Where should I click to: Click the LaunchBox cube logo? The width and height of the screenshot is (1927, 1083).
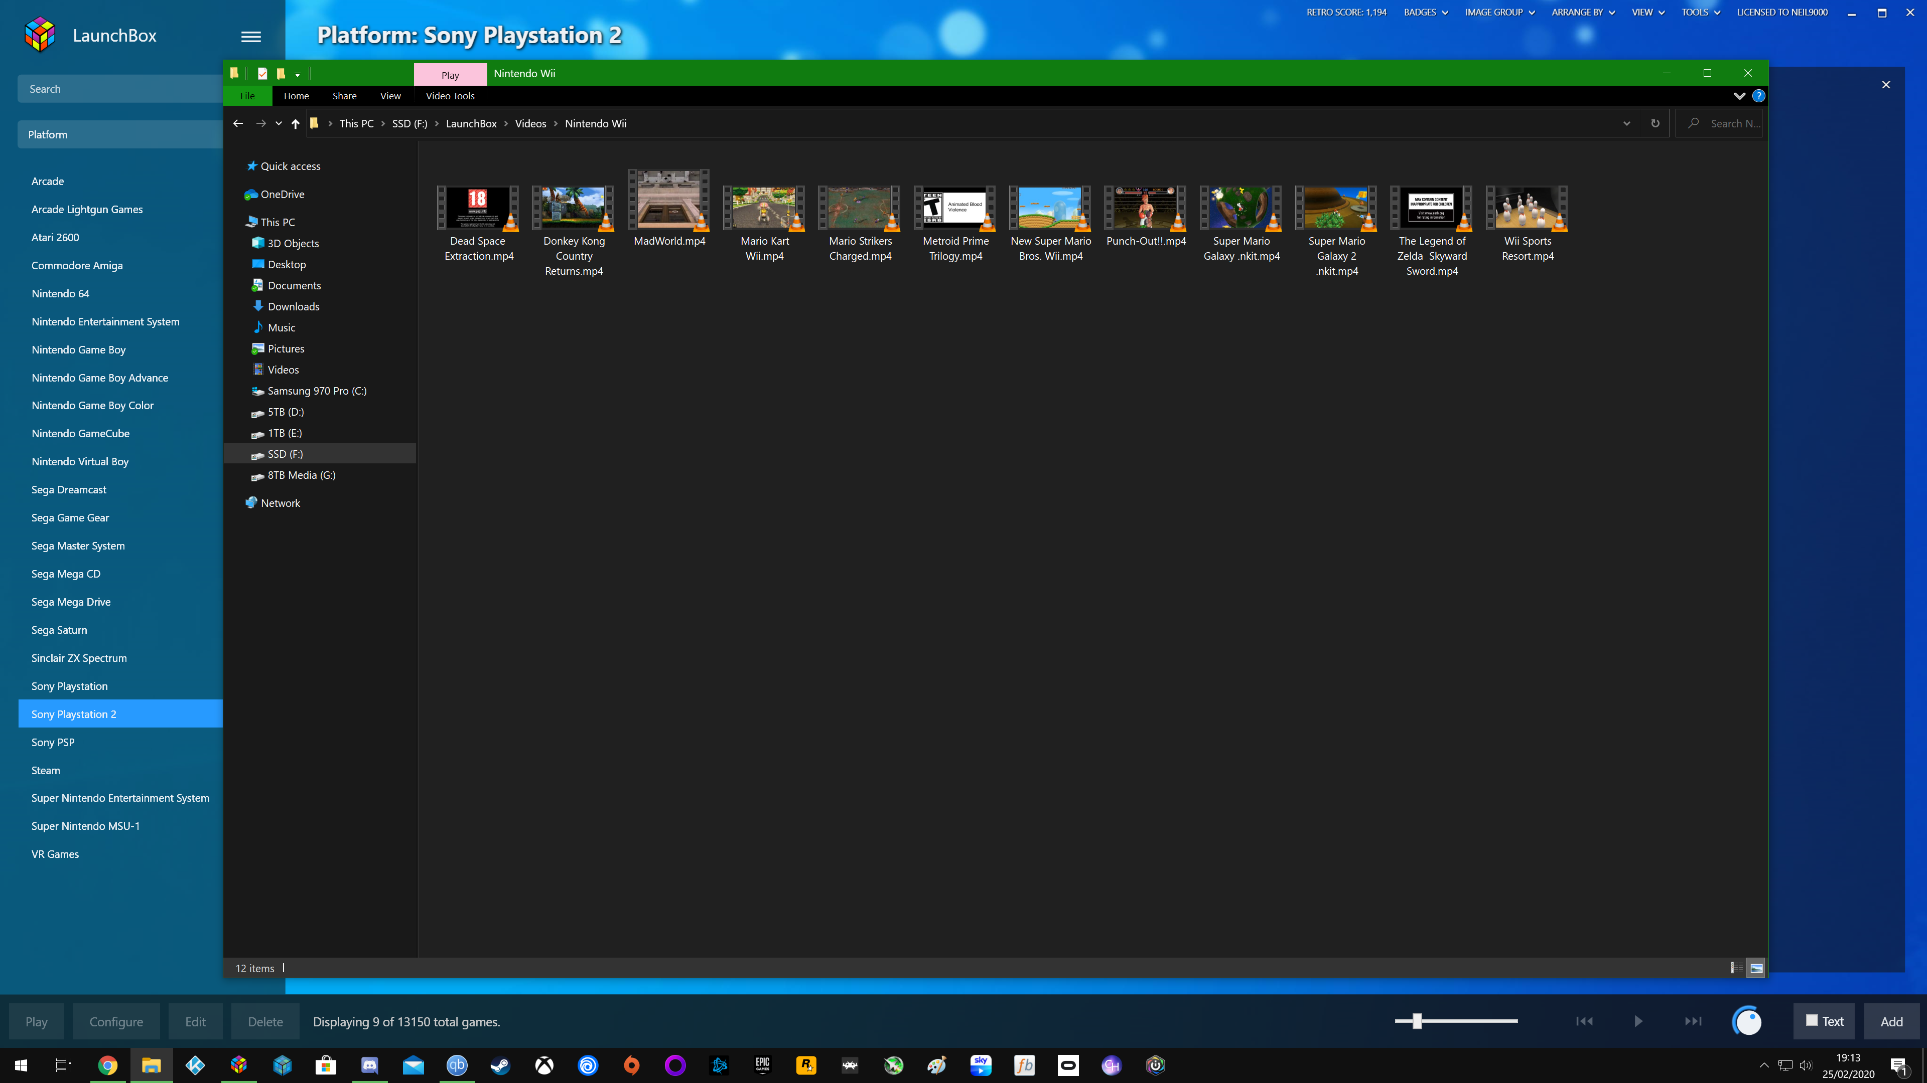pos(40,35)
